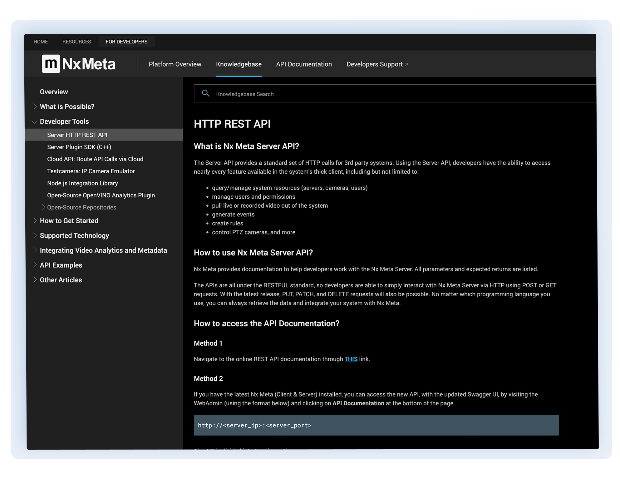
Task: Click the Developers Support external link icon
Action: 406,64
